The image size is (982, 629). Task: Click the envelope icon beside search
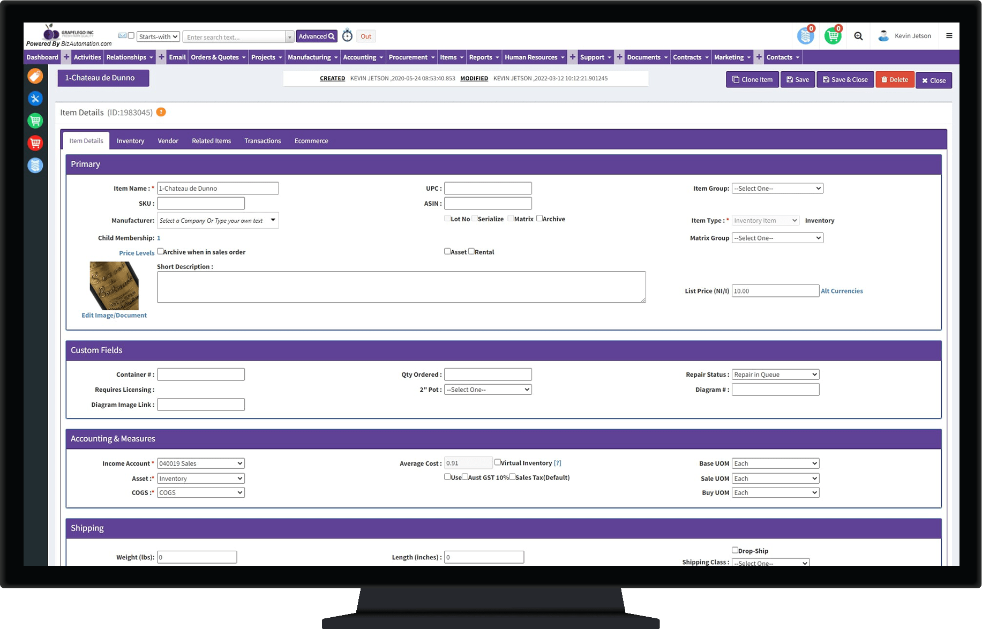click(x=122, y=36)
